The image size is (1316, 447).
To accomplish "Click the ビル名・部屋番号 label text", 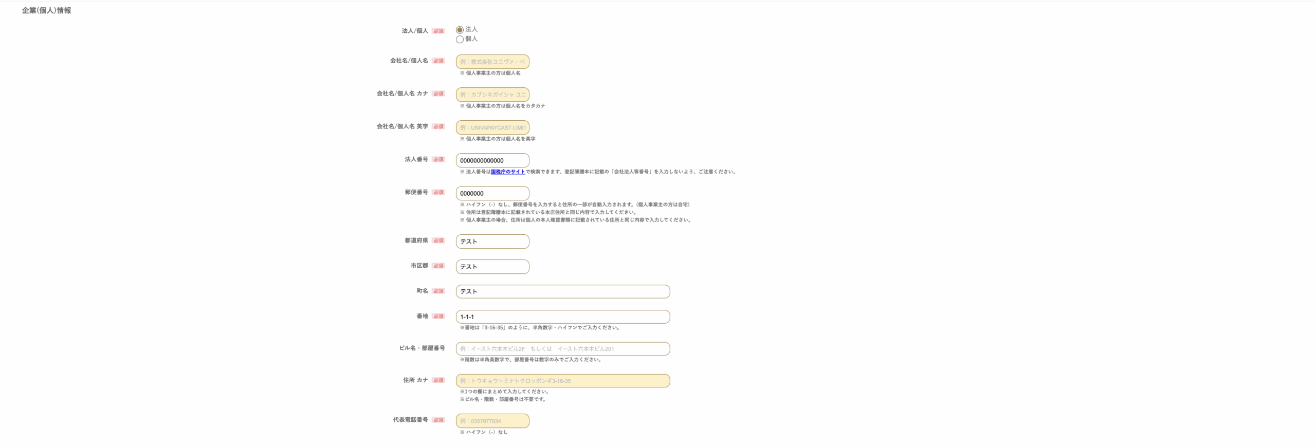I will [422, 348].
